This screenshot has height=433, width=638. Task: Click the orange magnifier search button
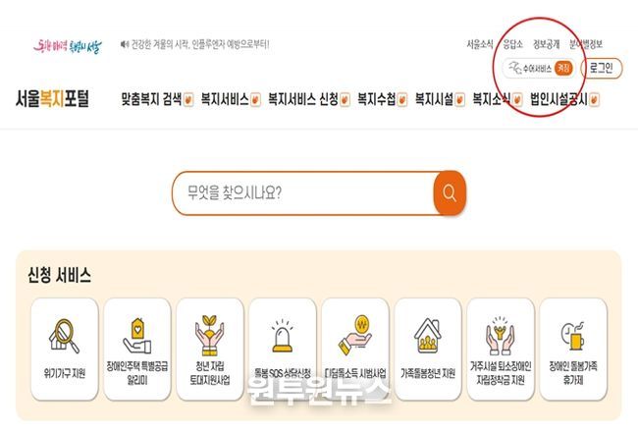[x=450, y=192]
